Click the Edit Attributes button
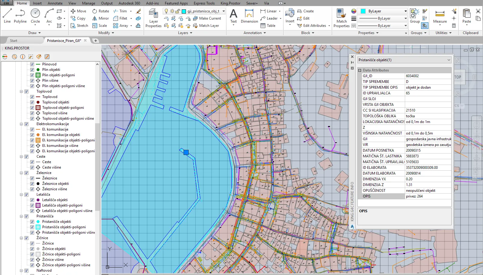The image size is (483, 275). (x=314, y=26)
